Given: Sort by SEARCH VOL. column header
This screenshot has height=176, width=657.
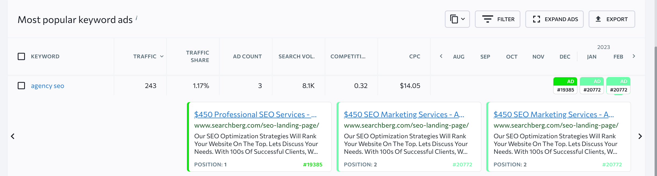Looking at the screenshot, I should click(x=296, y=56).
